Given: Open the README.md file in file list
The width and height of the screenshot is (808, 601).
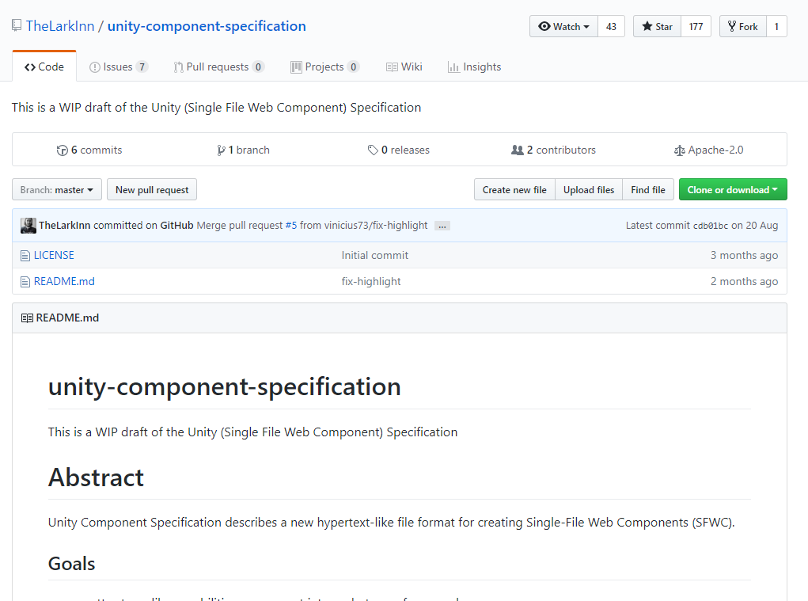Looking at the screenshot, I should (64, 281).
